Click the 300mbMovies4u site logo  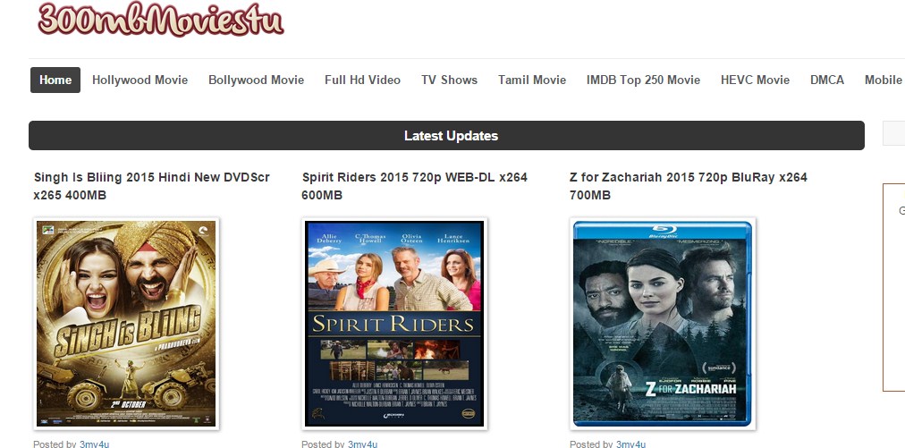(x=161, y=19)
